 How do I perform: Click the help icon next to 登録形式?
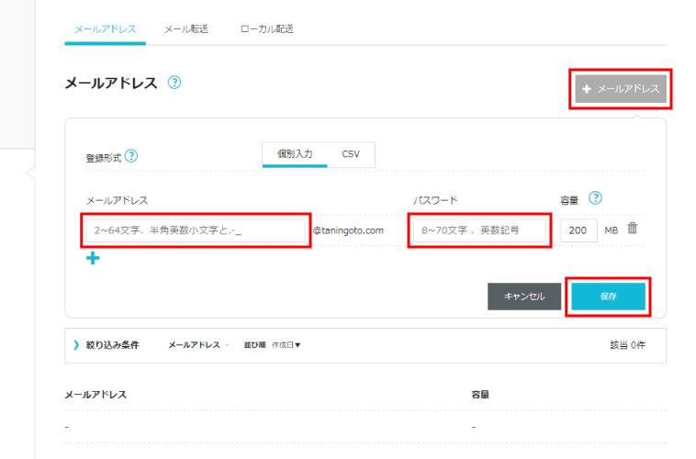[131, 156]
